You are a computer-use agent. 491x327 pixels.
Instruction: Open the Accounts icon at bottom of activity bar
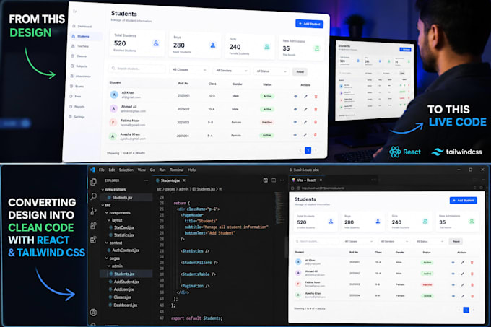93,313
